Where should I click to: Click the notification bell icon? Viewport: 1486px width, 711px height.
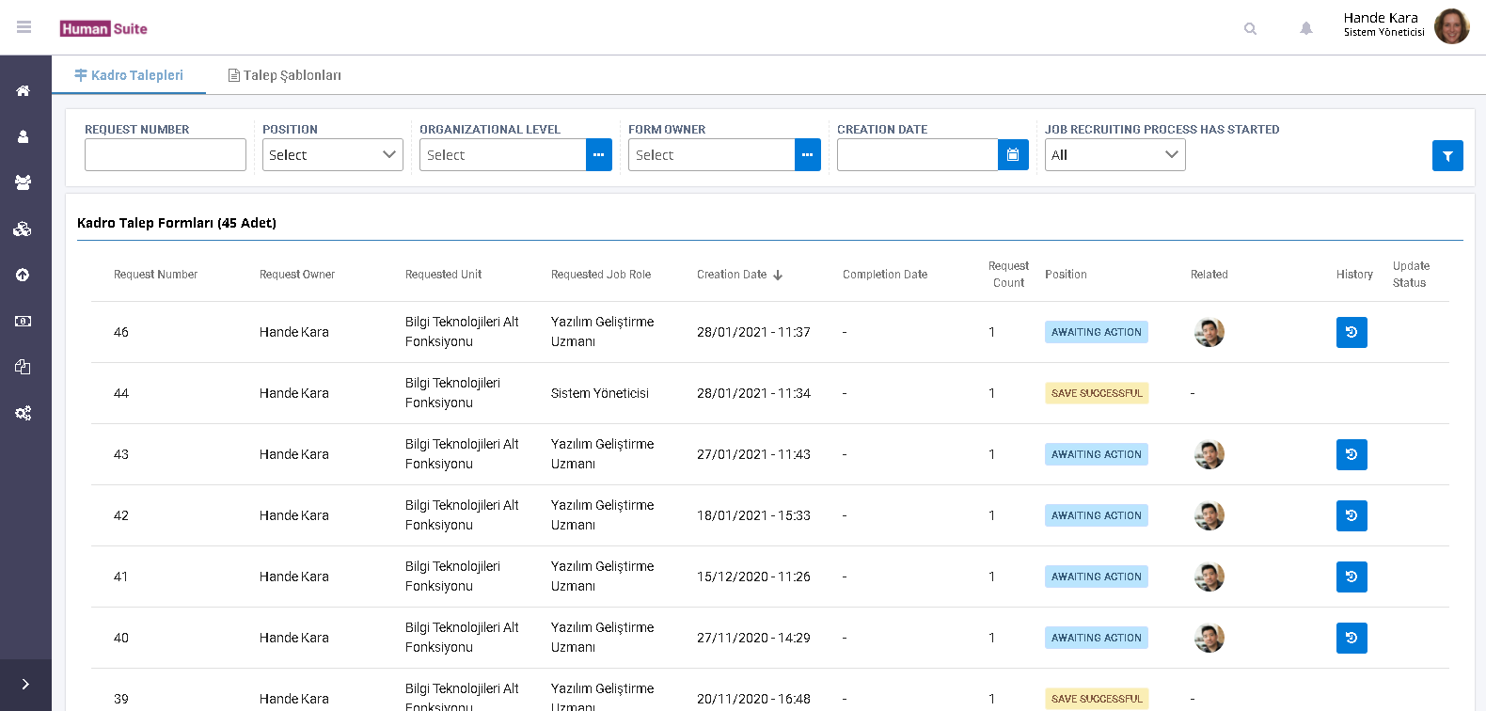[x=1305, y=28]
